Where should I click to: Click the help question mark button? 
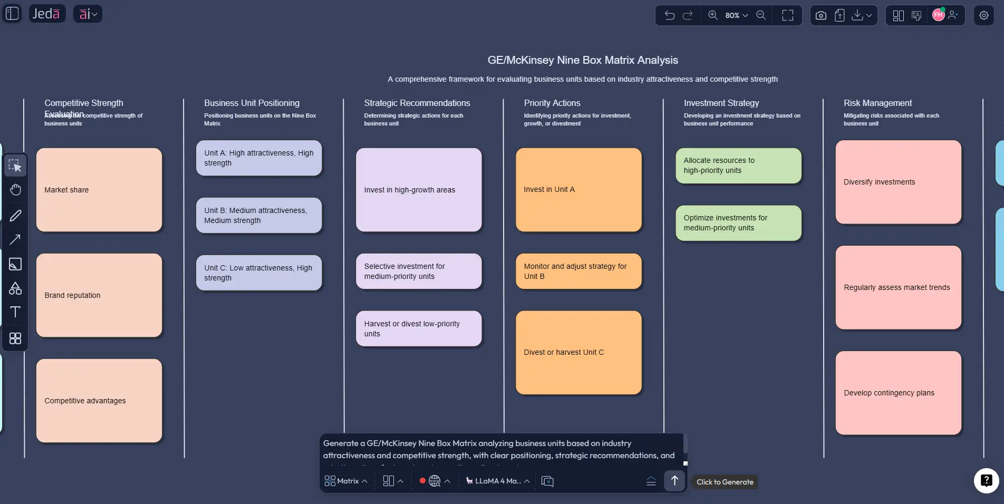point(986,480)
